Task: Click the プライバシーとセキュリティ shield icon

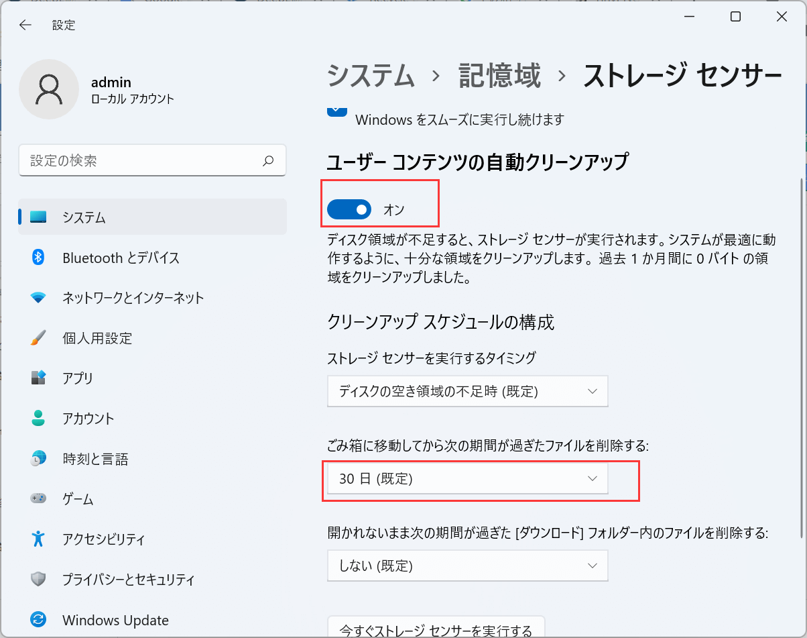Action: click(x=38, y=580)
